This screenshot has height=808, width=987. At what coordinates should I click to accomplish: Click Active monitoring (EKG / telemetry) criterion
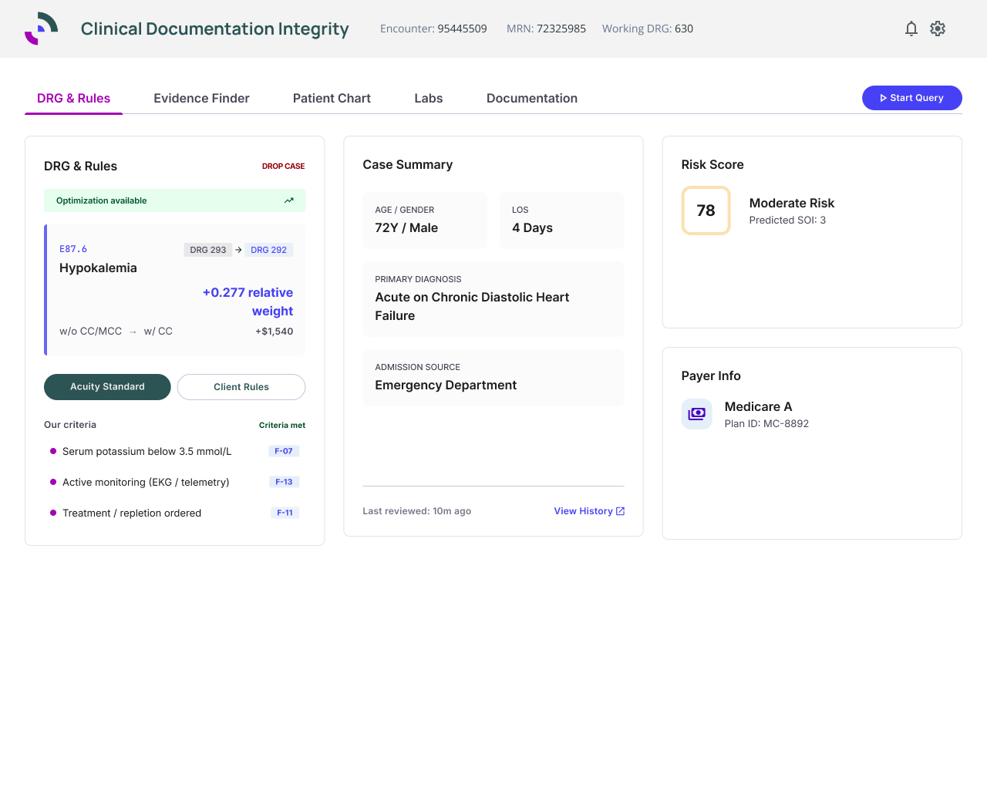(x=146, y=483)
